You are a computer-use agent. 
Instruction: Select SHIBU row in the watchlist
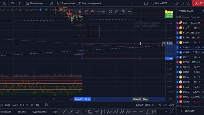pyautogui.click(x=190, y=97)
